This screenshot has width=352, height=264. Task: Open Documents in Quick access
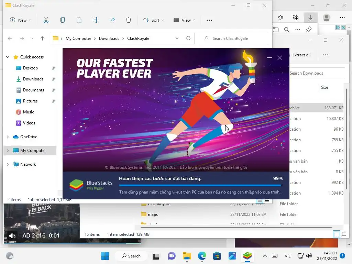(x=33, y=90)
